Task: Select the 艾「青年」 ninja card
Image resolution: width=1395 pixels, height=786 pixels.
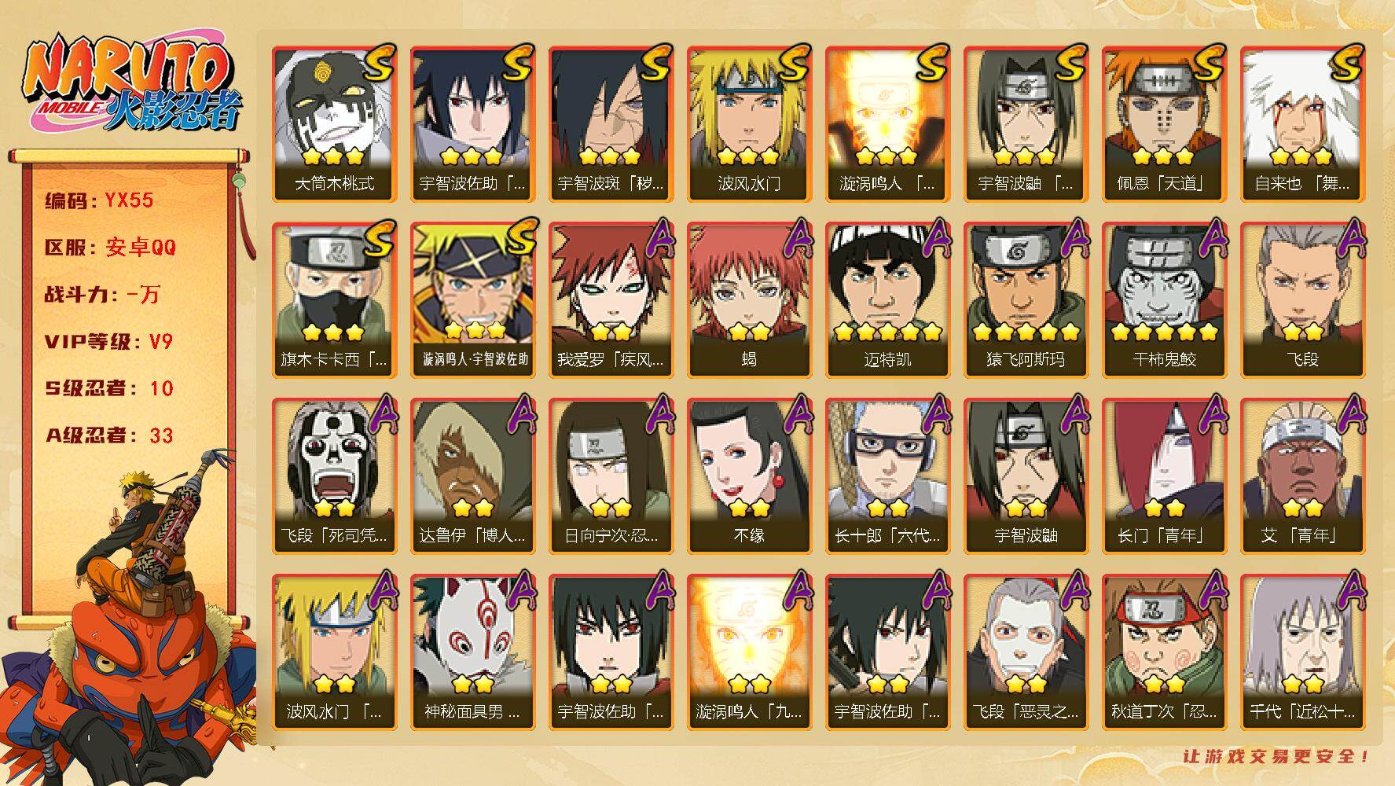Action: tap(1302, 476)
